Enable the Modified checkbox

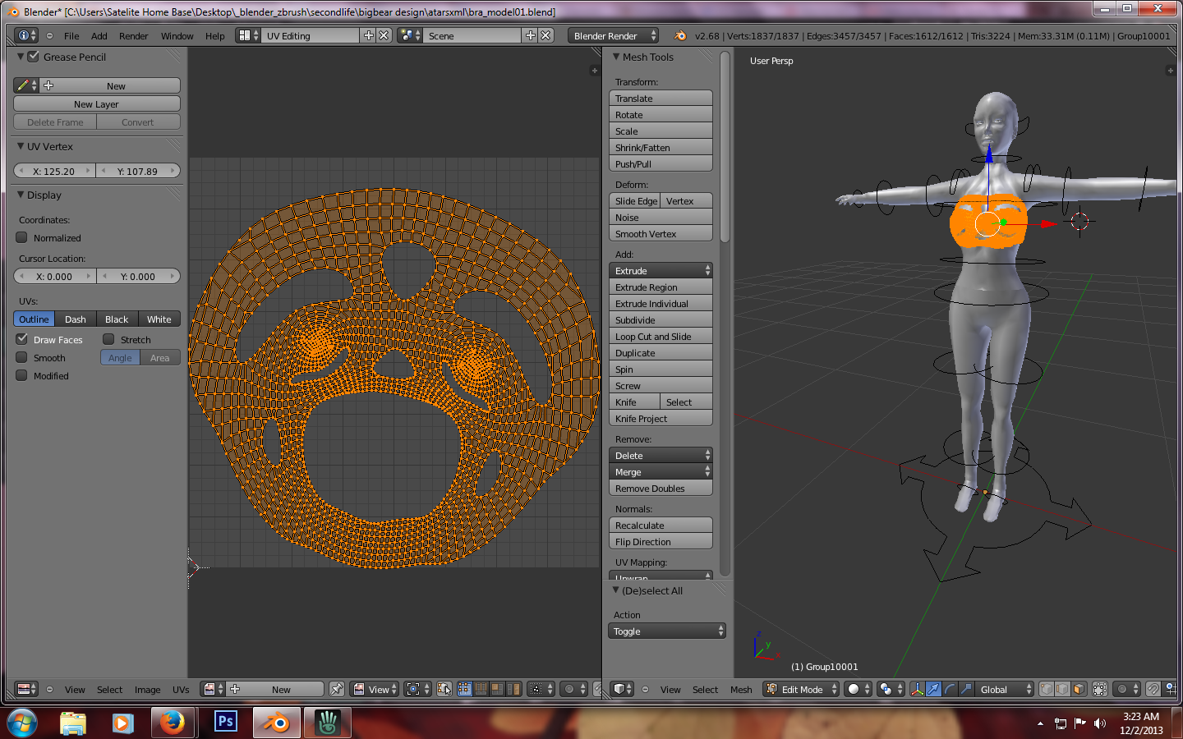point(22,375)
